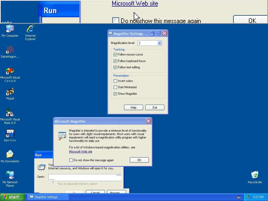Click Magnifier Settings taskbar button
Image resolution: width=268 pixels, height=201 pixels.
(48, 197)
